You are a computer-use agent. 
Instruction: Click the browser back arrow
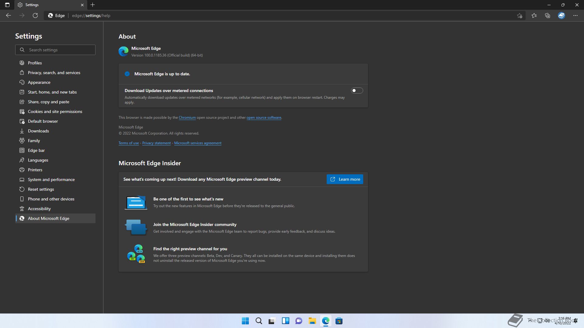[9, 15]
